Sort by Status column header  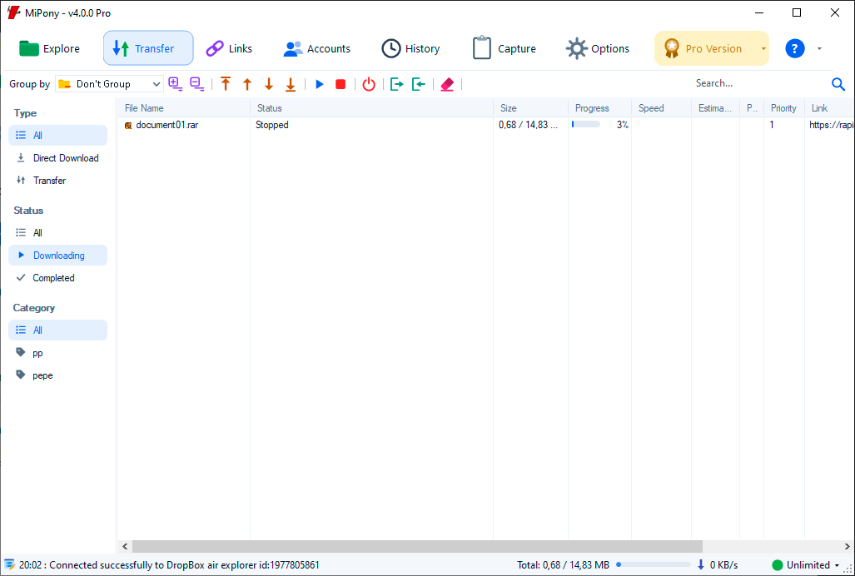point(371,108)
